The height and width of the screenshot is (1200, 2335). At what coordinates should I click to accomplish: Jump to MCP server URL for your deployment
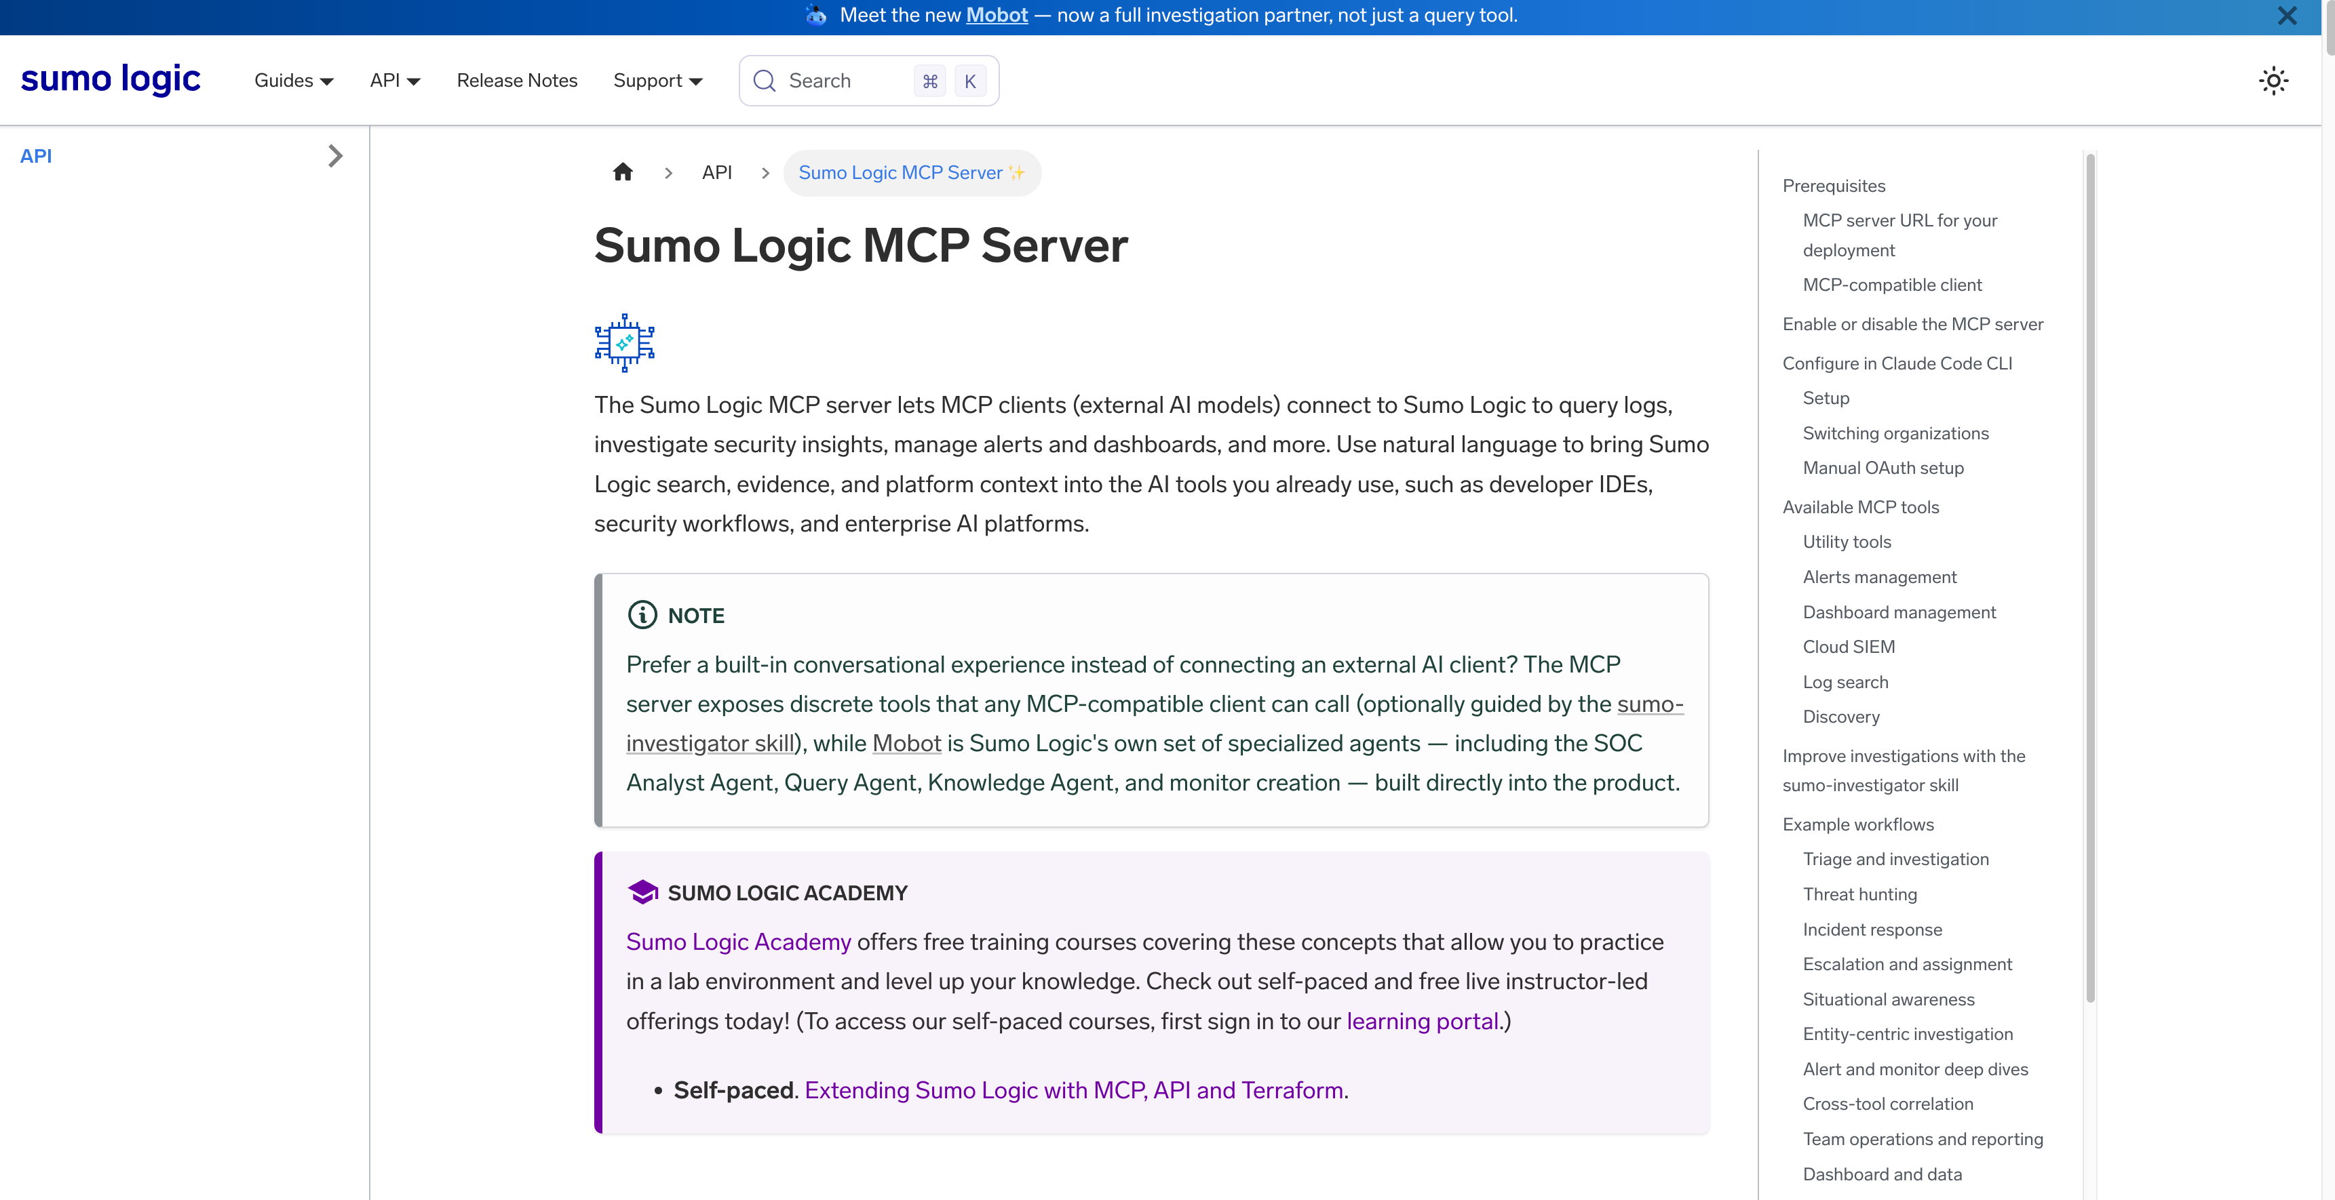point(1900,235)
